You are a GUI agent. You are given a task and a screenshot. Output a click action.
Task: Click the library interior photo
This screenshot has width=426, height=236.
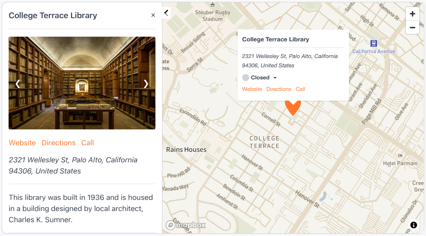tap(82, 83)
